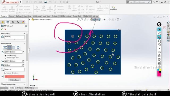
Task: Click the Validate Count button
Action: pyautogui.click(x=14, y=80)
